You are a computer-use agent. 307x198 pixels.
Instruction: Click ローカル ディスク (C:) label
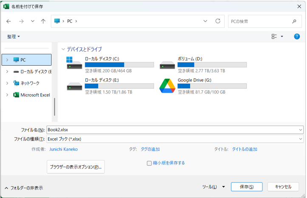click(x=102, y=59)
